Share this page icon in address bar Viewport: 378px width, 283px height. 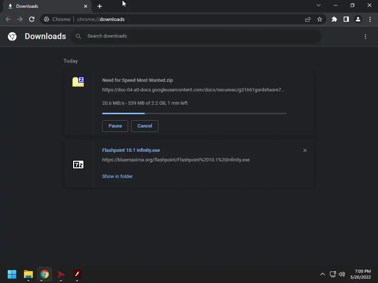(x=308, y=19)
